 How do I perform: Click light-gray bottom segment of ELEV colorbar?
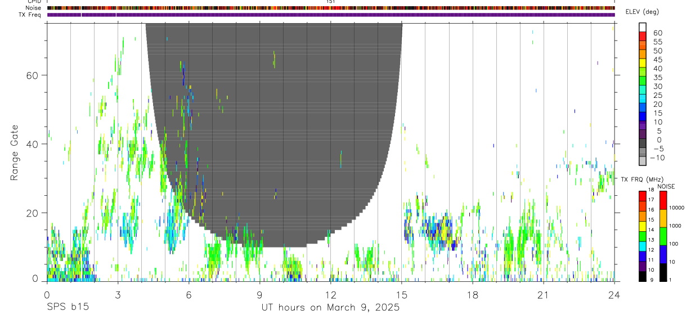coord(643,161)
